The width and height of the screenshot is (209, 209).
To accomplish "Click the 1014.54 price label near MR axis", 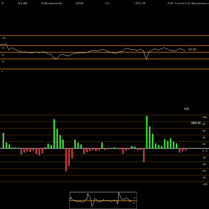I will 196,122.
